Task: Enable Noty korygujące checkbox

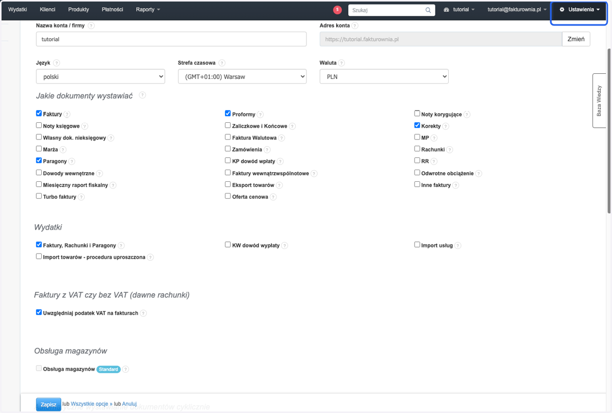Action: 417,114
